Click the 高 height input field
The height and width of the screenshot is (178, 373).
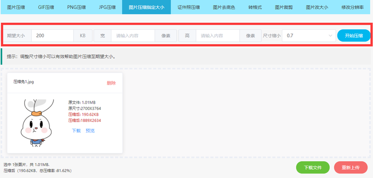(218, 36)
